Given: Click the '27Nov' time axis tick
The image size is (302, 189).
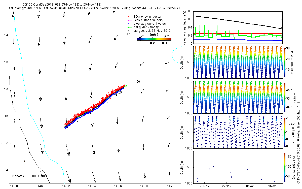Looking at the screenshot, I should click(x=227, y=186).
